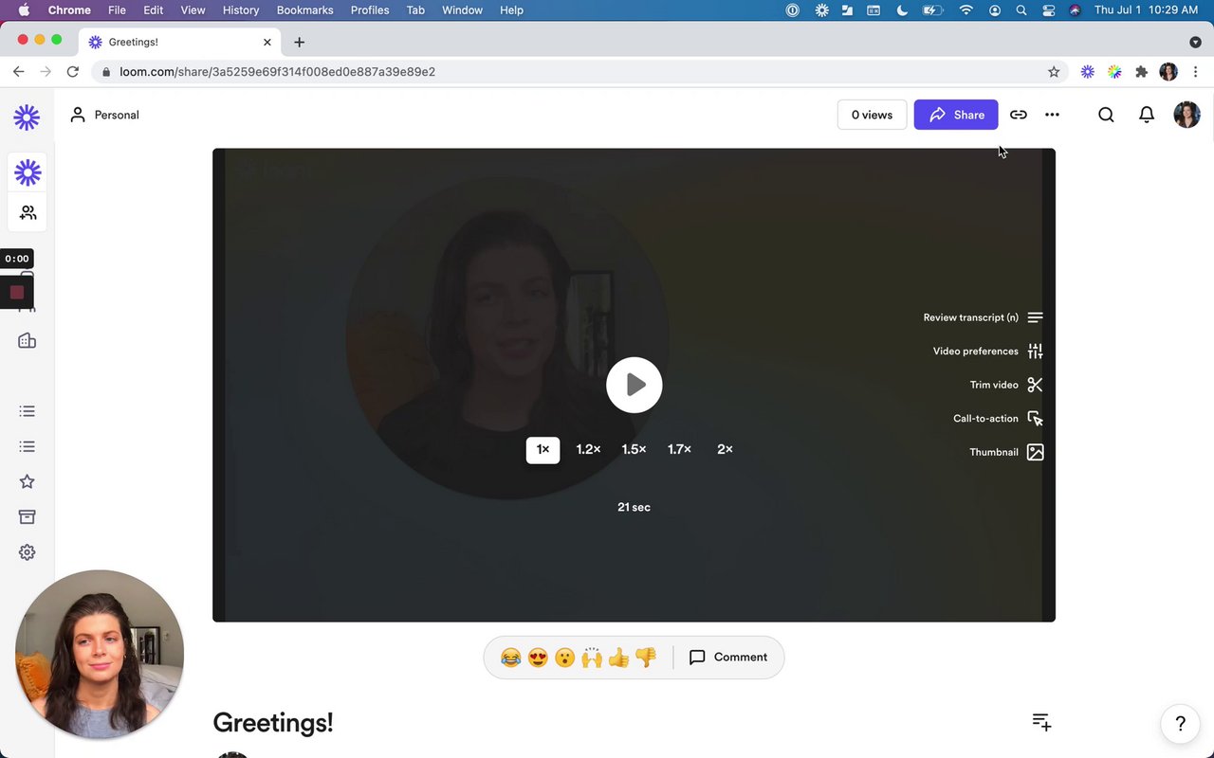Click the Call-to-action icon

[x=1035, y=419]
